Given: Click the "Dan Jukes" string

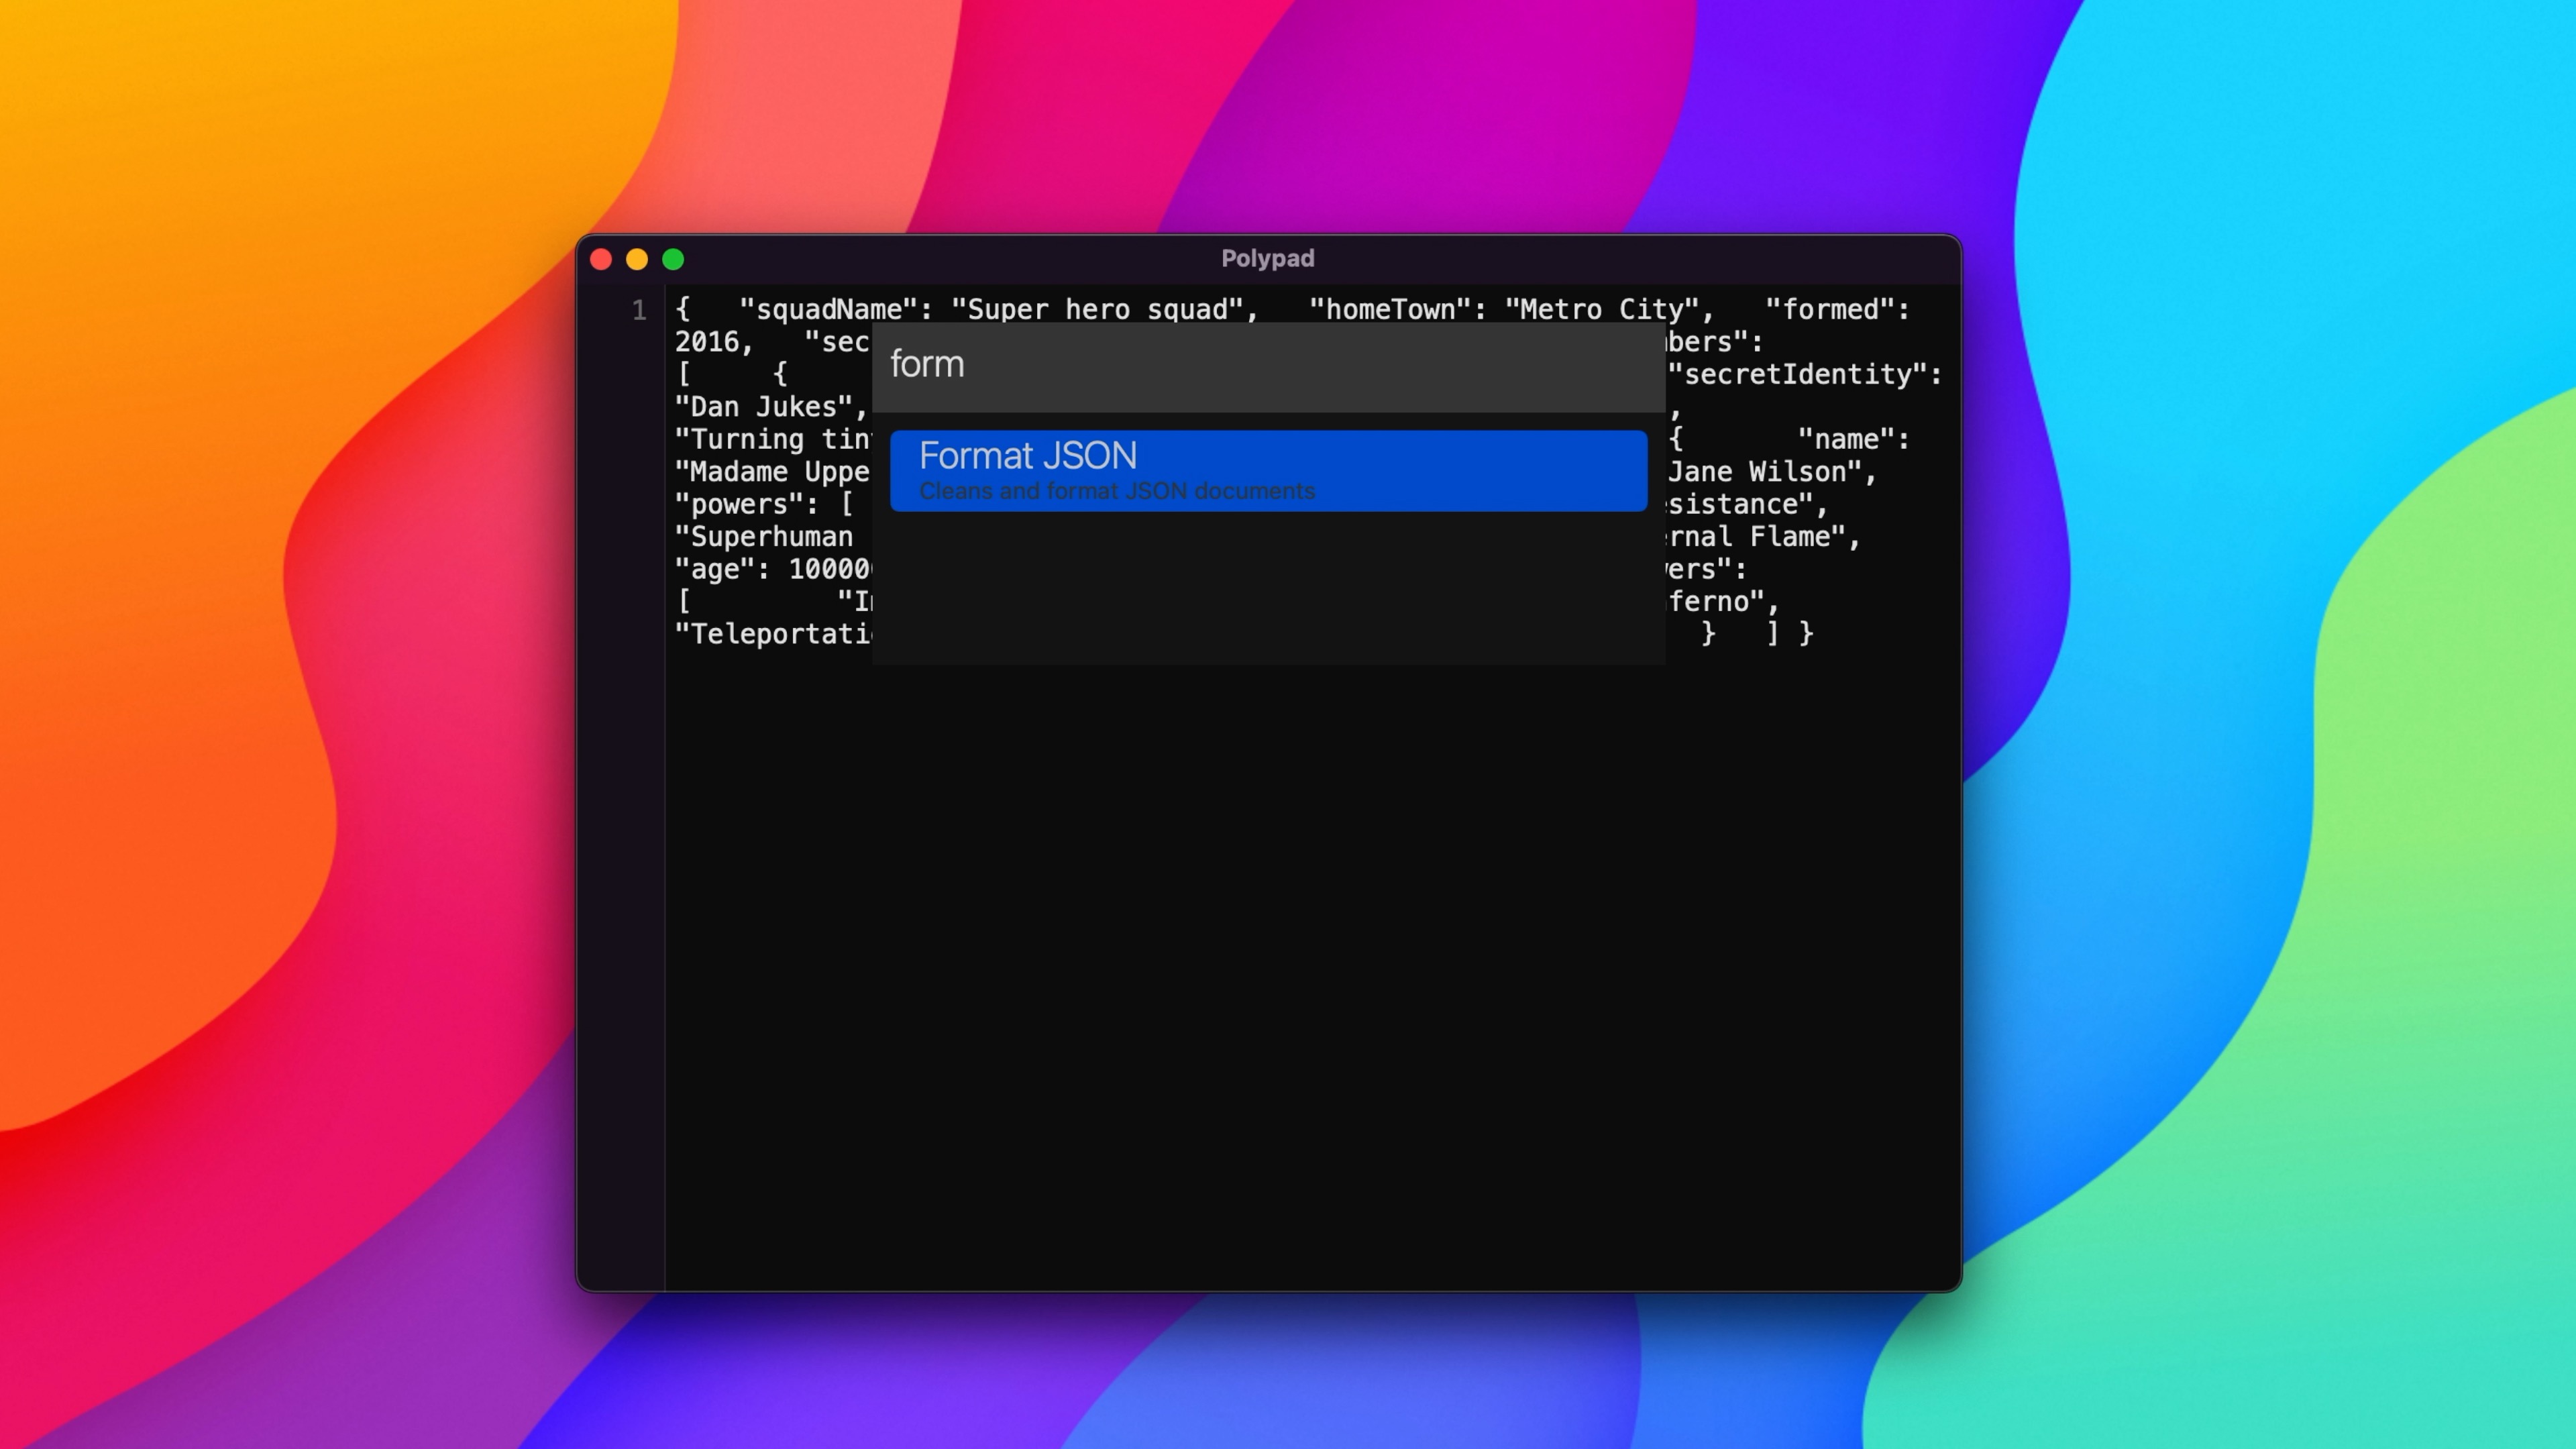Looking at the screenshot, I should point(763,407).
